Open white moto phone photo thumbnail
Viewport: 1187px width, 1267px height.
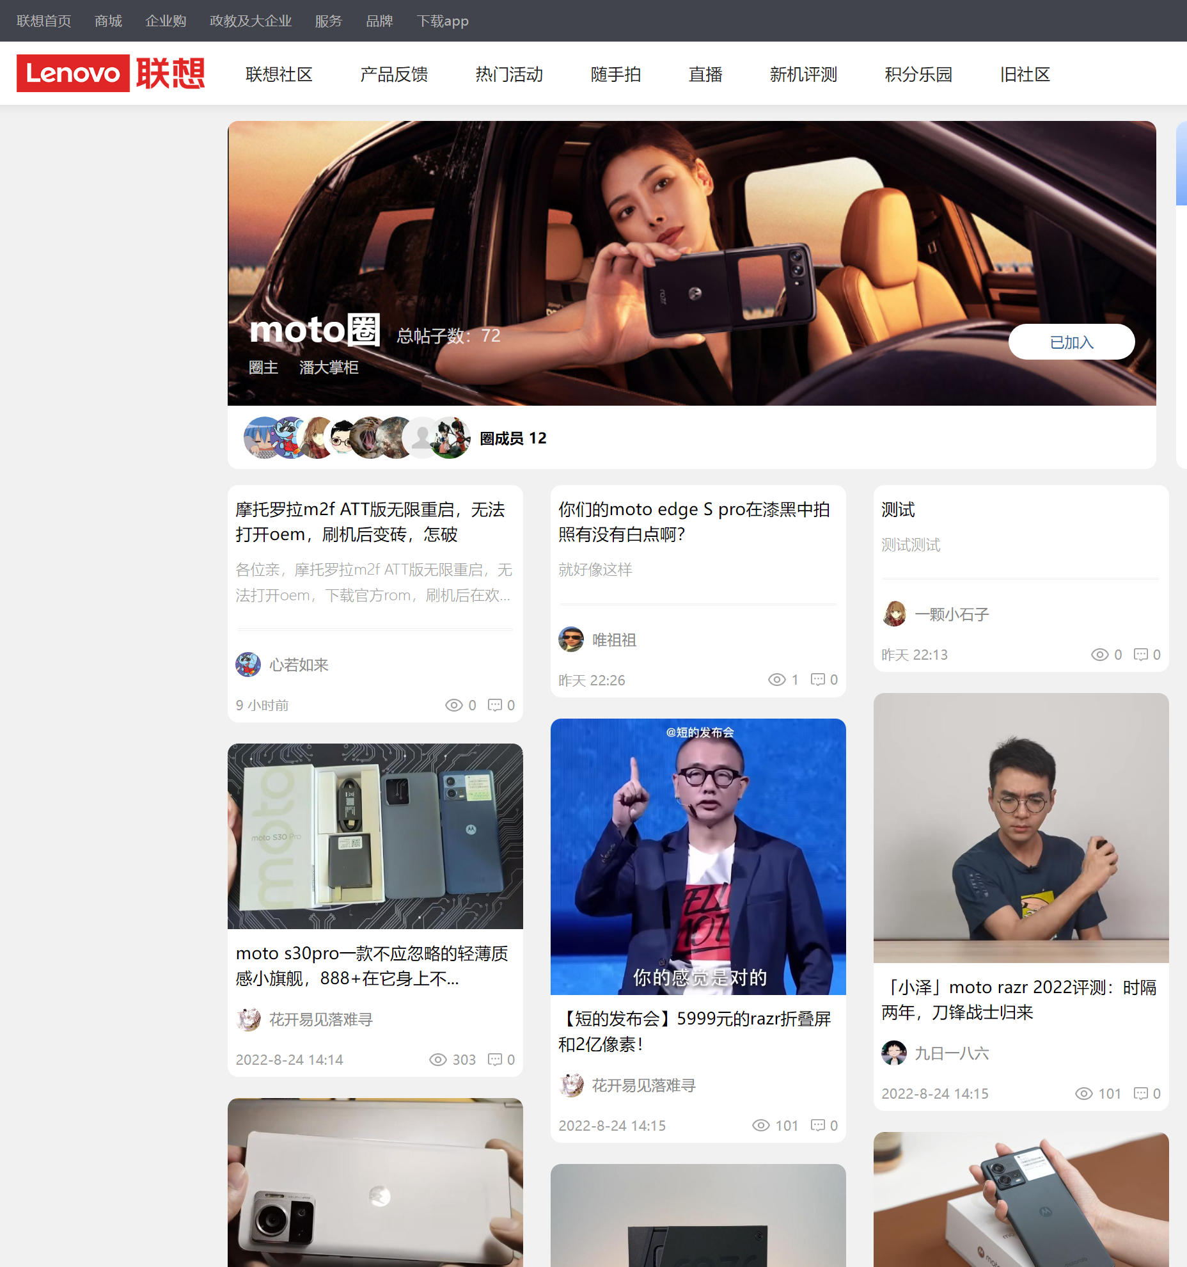click(x=375, y=1183)
